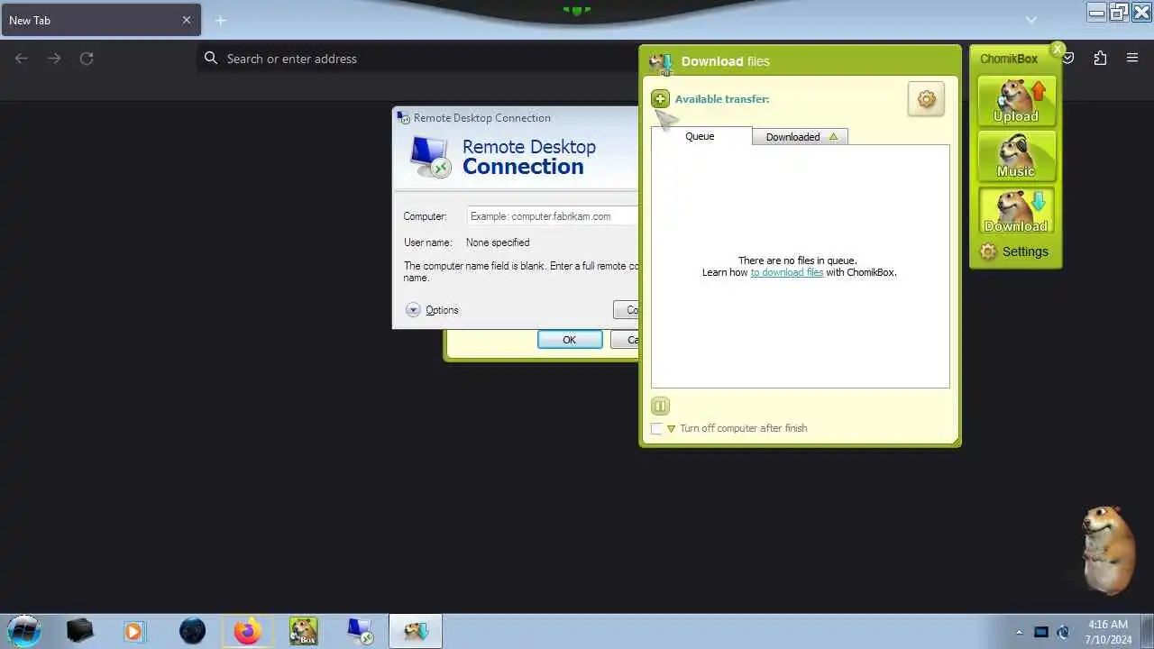Open ChomikBox Settings

[x=1014, y=251]
